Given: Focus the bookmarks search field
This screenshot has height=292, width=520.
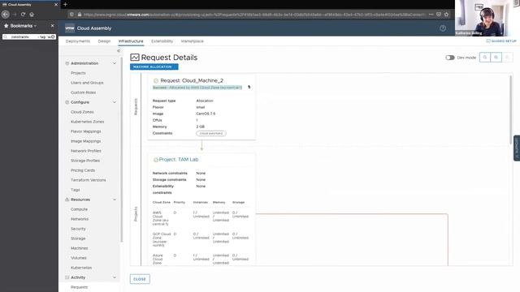Looking at the screenshot, I should click(29, 36).
